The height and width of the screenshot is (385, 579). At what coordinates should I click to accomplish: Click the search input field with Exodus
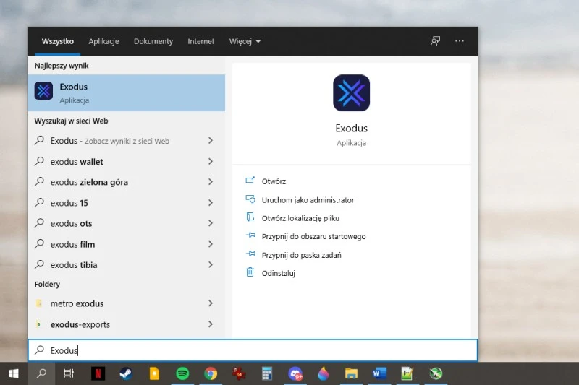253,350
